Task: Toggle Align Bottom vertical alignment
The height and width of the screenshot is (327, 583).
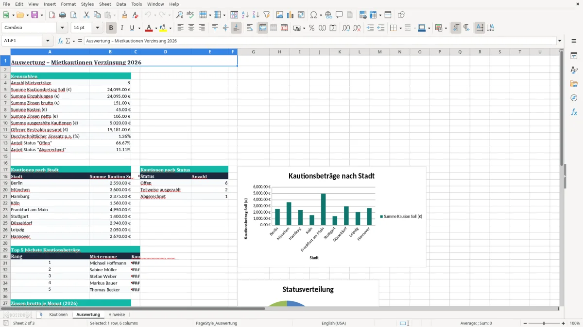Action: pos(236,28)
